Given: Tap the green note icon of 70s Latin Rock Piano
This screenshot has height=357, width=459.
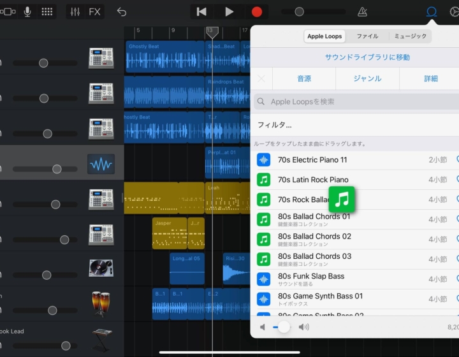Looking at the screenshot, I should point(263,180).
